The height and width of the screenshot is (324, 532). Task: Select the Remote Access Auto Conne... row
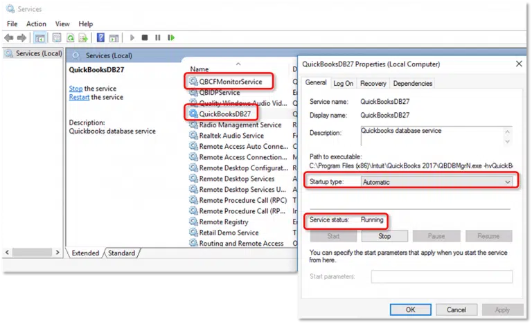[239, 146]
